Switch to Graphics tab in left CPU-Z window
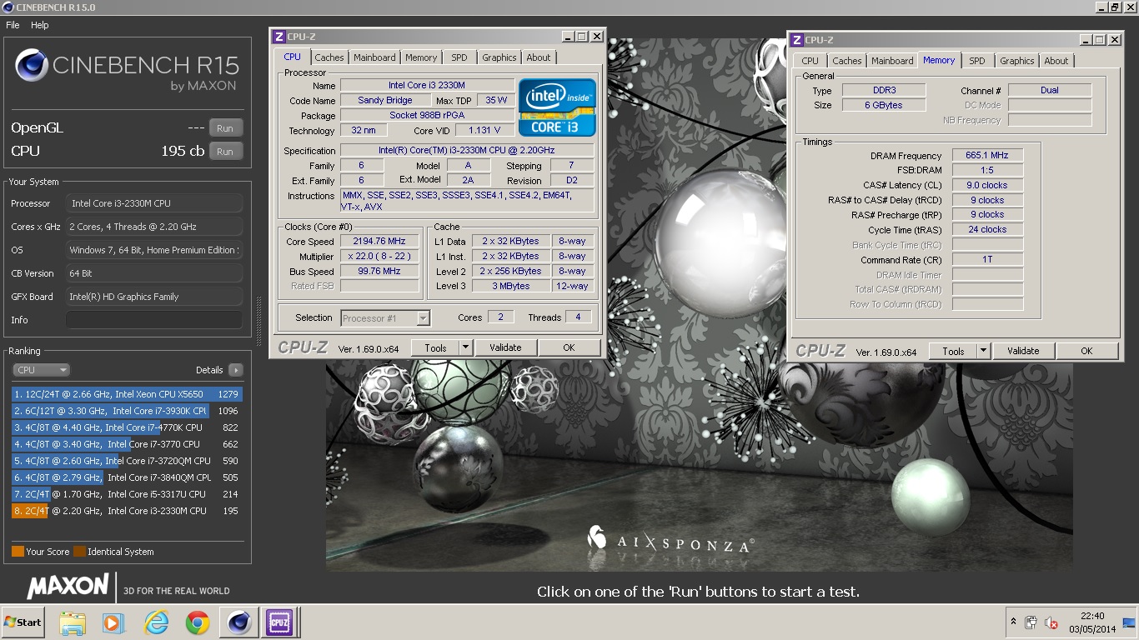 (x=499, y=57)
